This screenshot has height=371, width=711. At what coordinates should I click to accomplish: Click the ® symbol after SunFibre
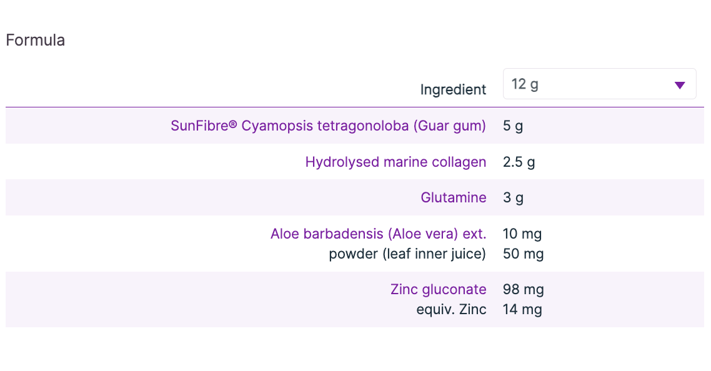click(232, 126)
